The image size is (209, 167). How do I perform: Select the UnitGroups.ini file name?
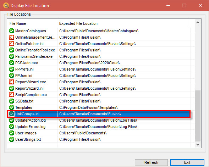point(27,114)
